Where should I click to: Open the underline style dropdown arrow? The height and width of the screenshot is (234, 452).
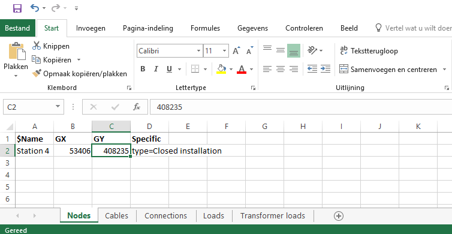179,69
